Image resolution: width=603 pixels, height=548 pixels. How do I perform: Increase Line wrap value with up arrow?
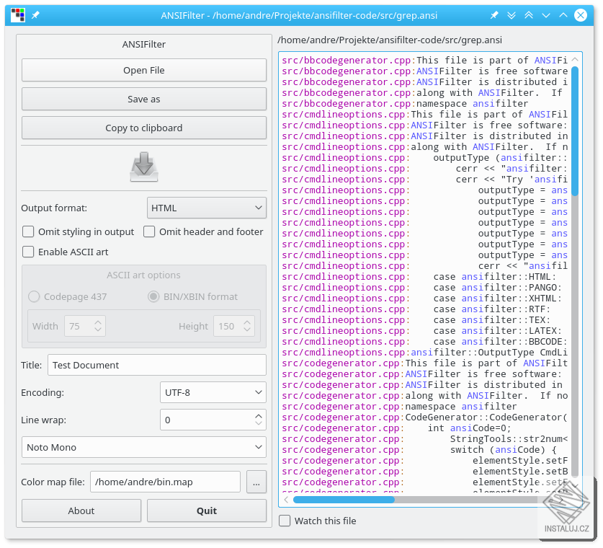[x=259, y=415]
